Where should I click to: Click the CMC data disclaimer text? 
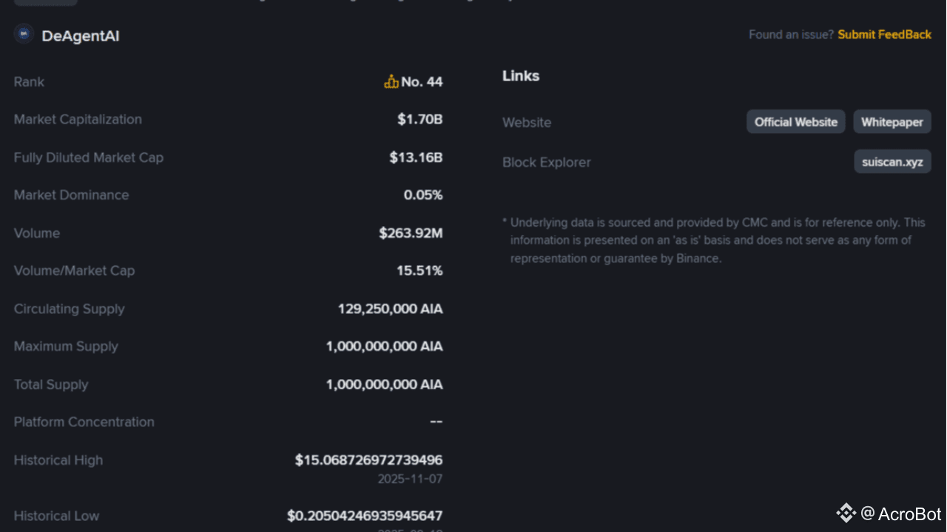[x=714, y=240]
